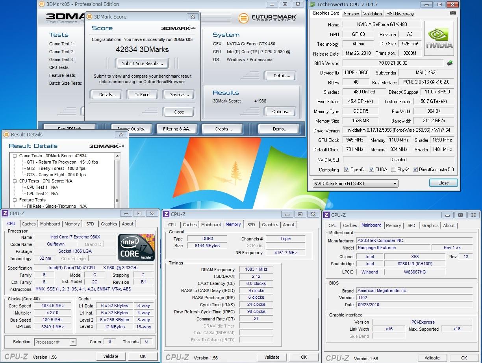Click the 3DMark05 main window title icon
Viewport: 482px width, 363px height.
42,4
